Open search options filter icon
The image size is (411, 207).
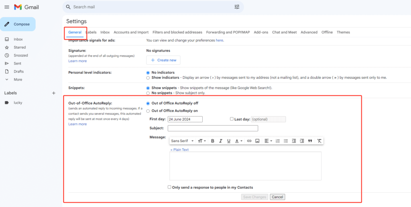point(237,7)
